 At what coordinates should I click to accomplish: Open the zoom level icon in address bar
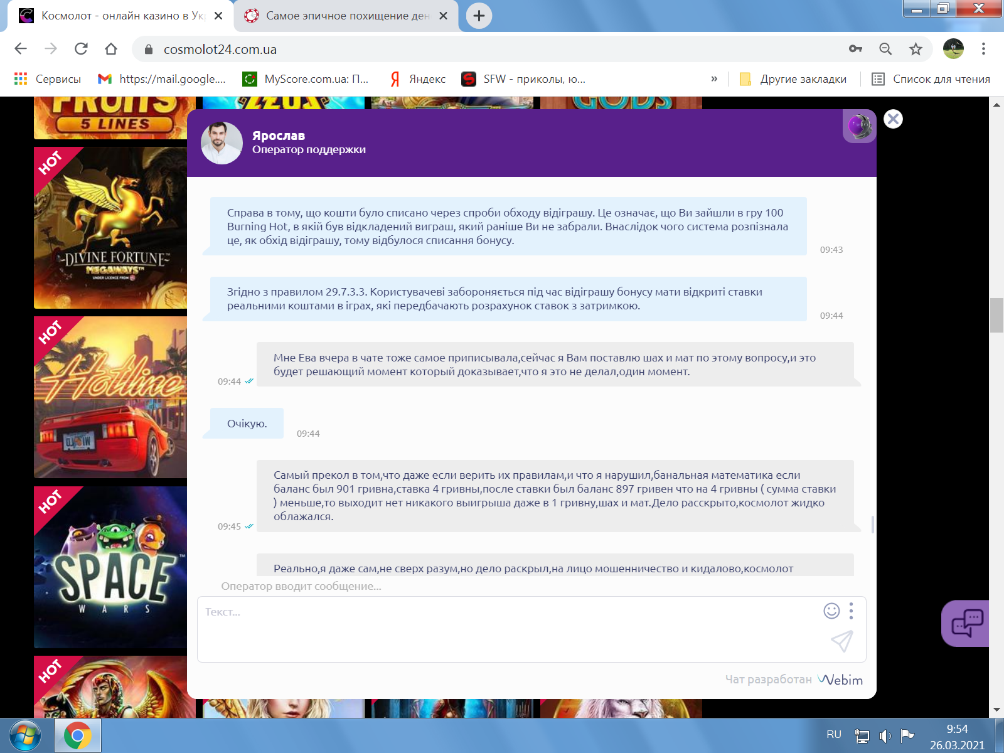click(885, 49)
